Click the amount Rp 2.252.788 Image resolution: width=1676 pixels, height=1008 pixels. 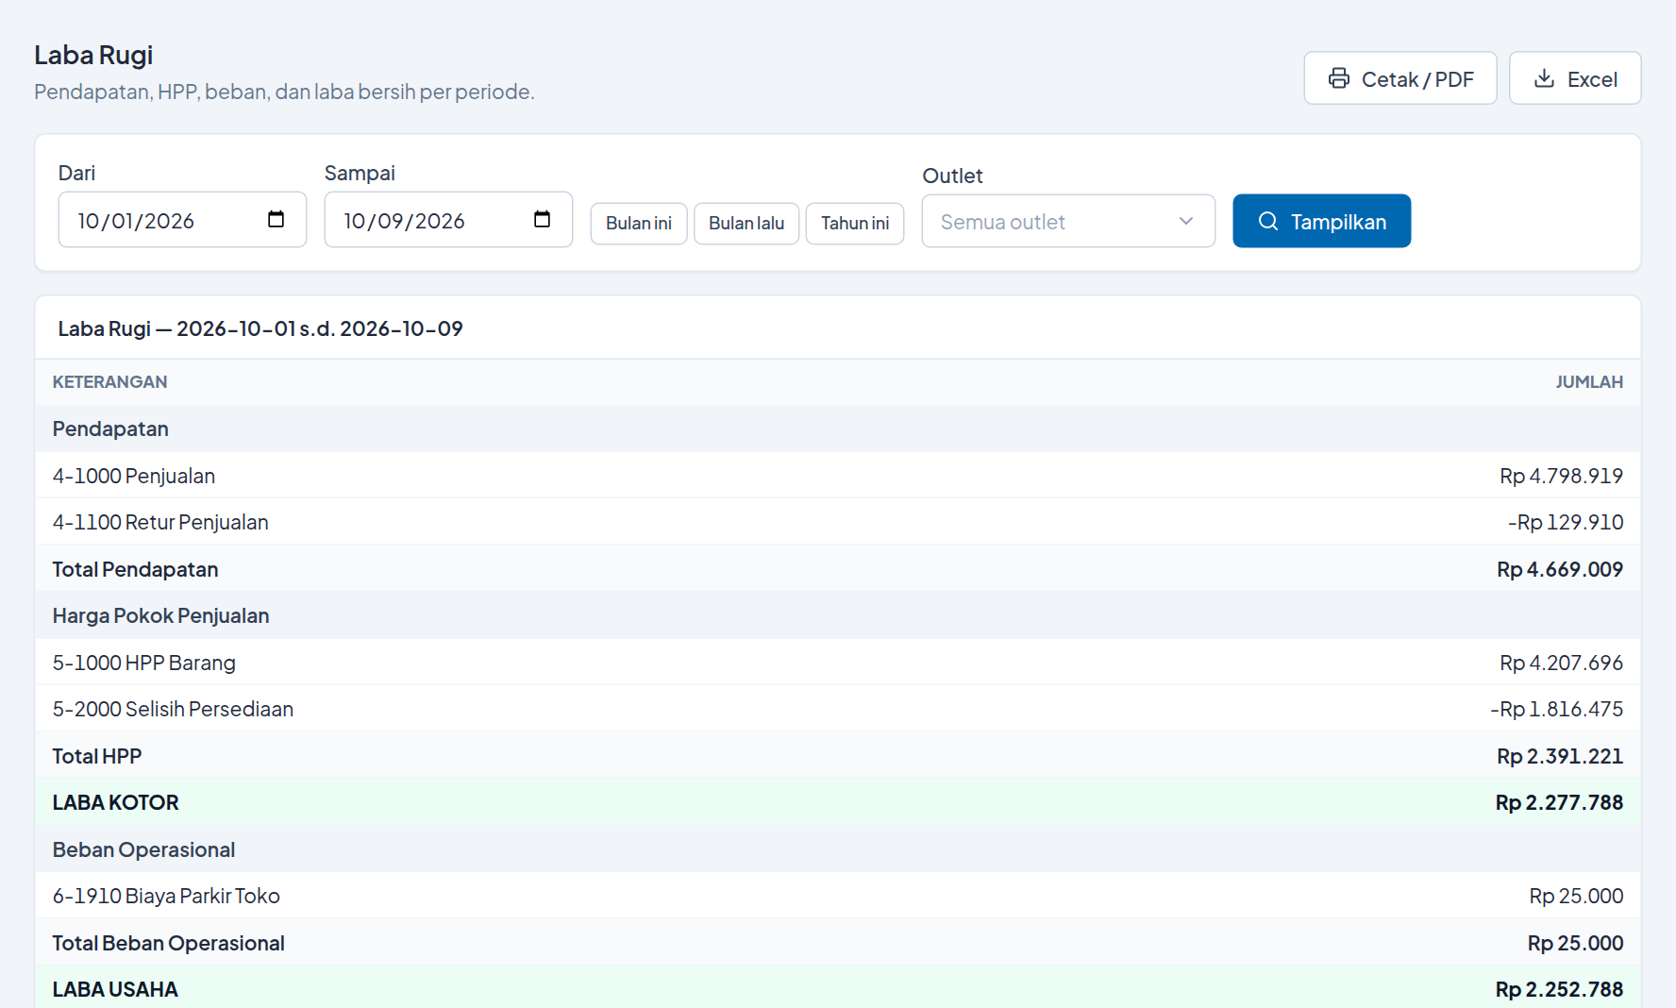tap(1559, 989)
